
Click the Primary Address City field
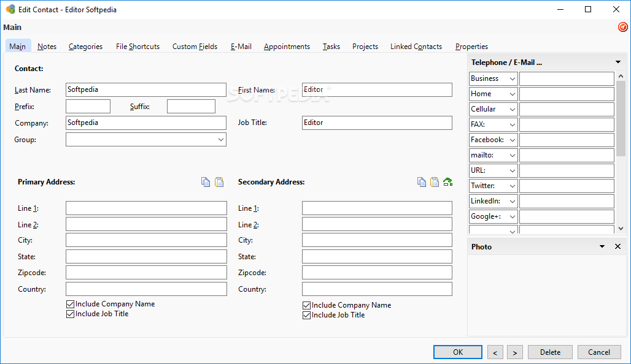click(147, 240)
